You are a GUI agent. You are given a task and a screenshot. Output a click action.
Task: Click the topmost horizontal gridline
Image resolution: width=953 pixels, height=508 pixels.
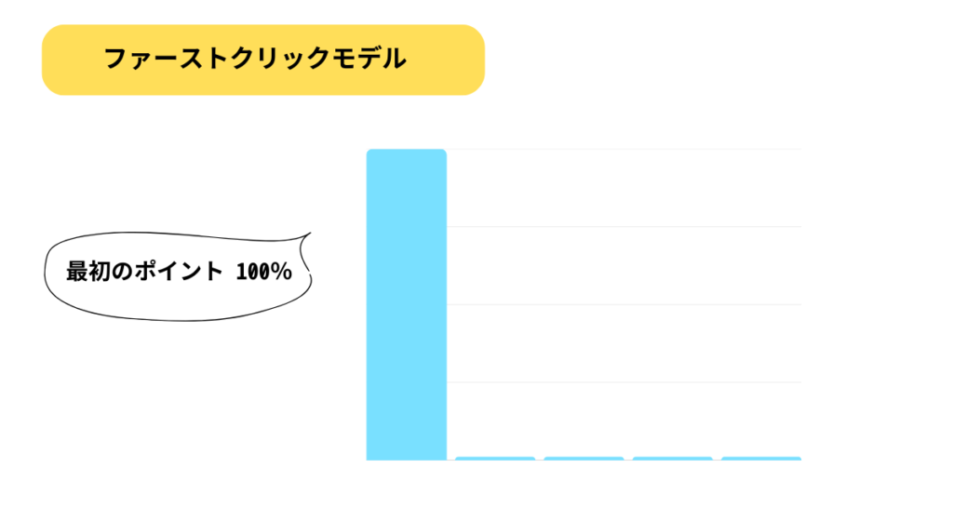click(624, 149)
